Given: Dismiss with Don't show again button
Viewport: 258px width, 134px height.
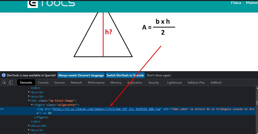Looking at the screenshot, I should pyautogui.click(x=159, y=75).
